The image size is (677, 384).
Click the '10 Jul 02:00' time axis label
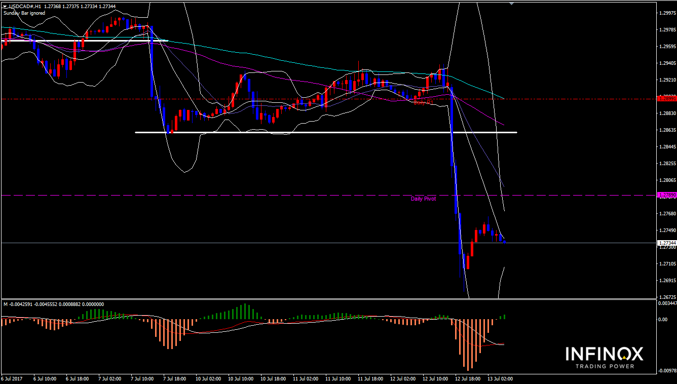pyautogui.click(x=208, y=378)
